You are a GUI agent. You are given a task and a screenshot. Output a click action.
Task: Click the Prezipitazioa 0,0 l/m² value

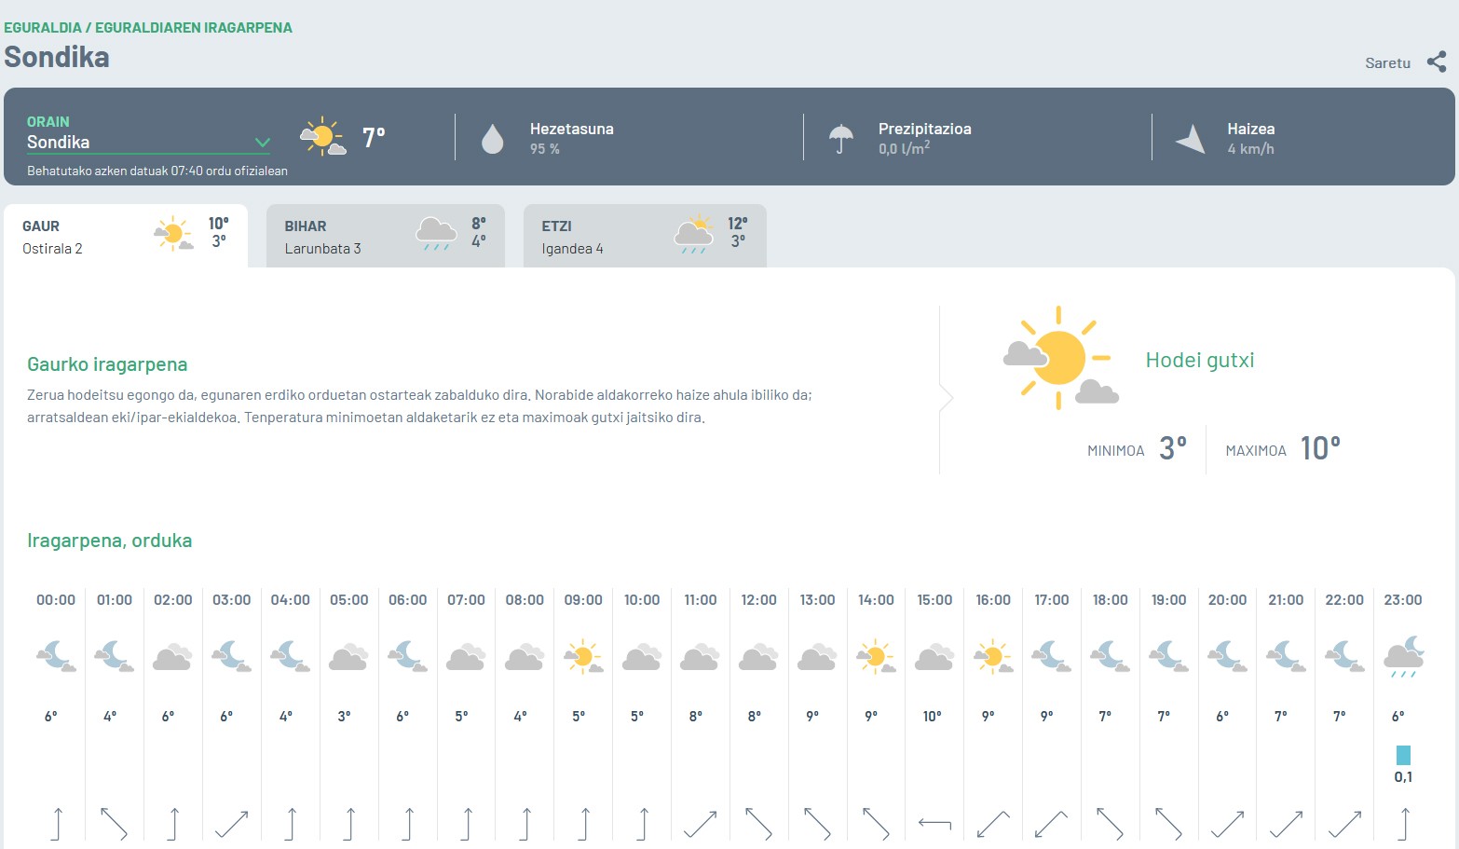point(905,148)
